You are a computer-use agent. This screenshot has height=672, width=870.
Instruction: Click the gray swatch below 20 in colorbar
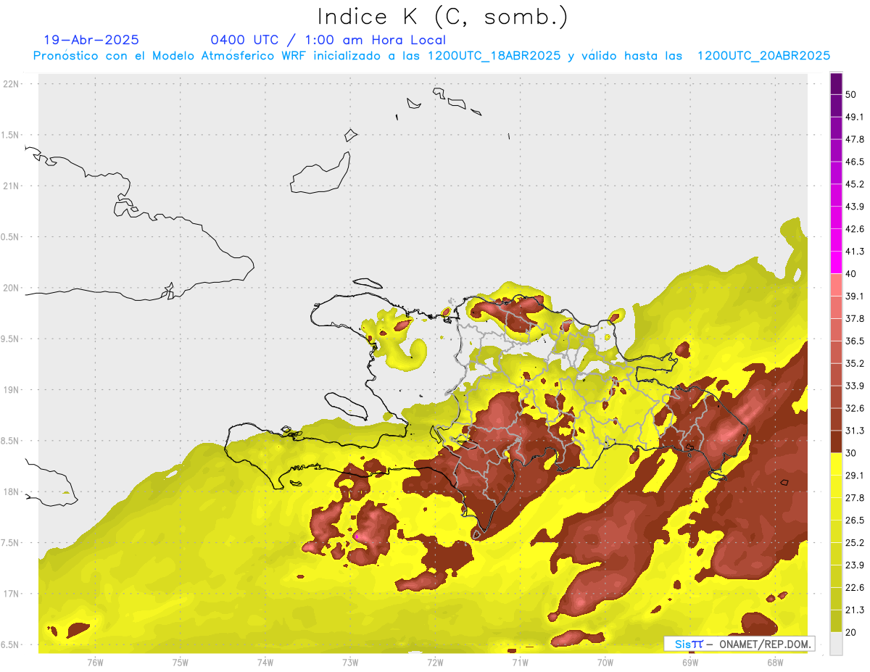pyautogui.click(x=836, y=644)
